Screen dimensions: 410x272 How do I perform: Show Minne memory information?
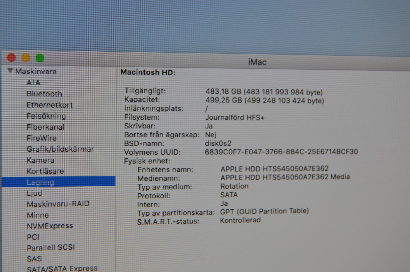(38, 215)
